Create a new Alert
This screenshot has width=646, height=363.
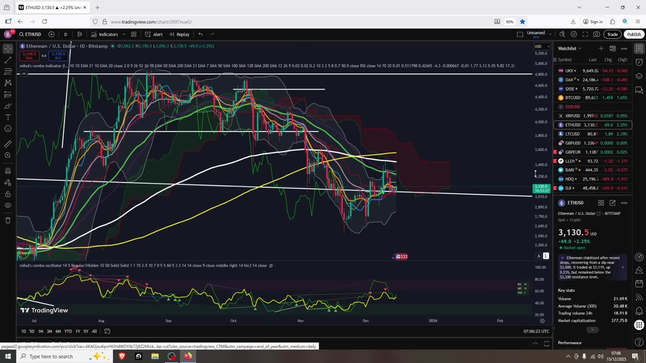tap(153, 34)
